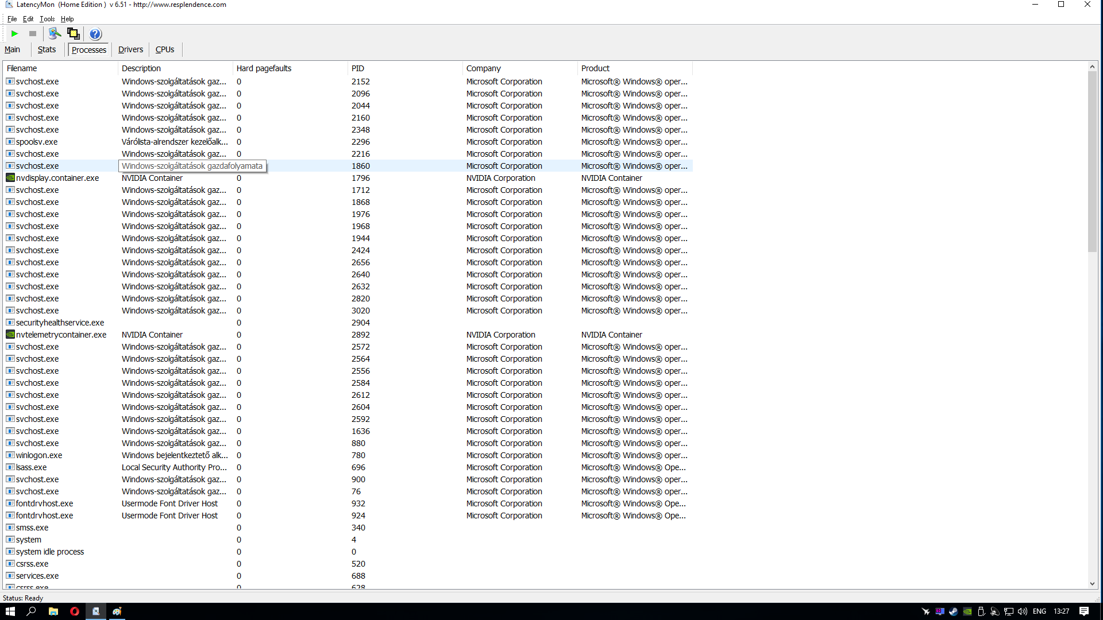Select the spoolsv.exe filename

37,142
